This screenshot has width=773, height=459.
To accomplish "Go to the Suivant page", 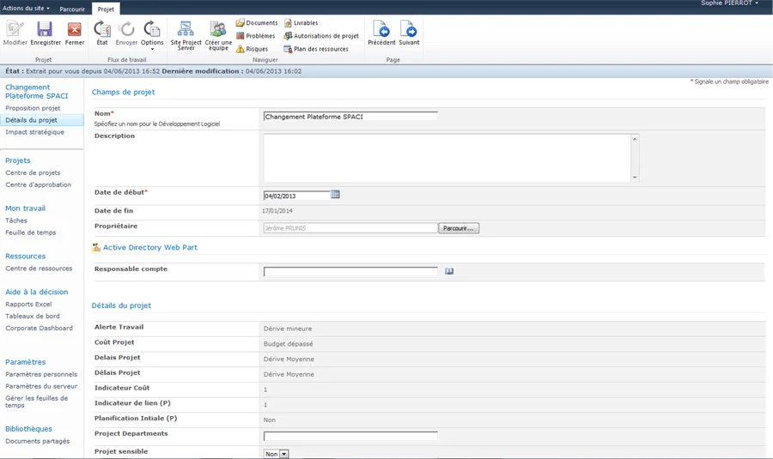I will click(409, 33).
